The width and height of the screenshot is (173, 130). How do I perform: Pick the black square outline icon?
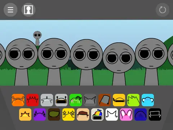click(x=155, y=114)
